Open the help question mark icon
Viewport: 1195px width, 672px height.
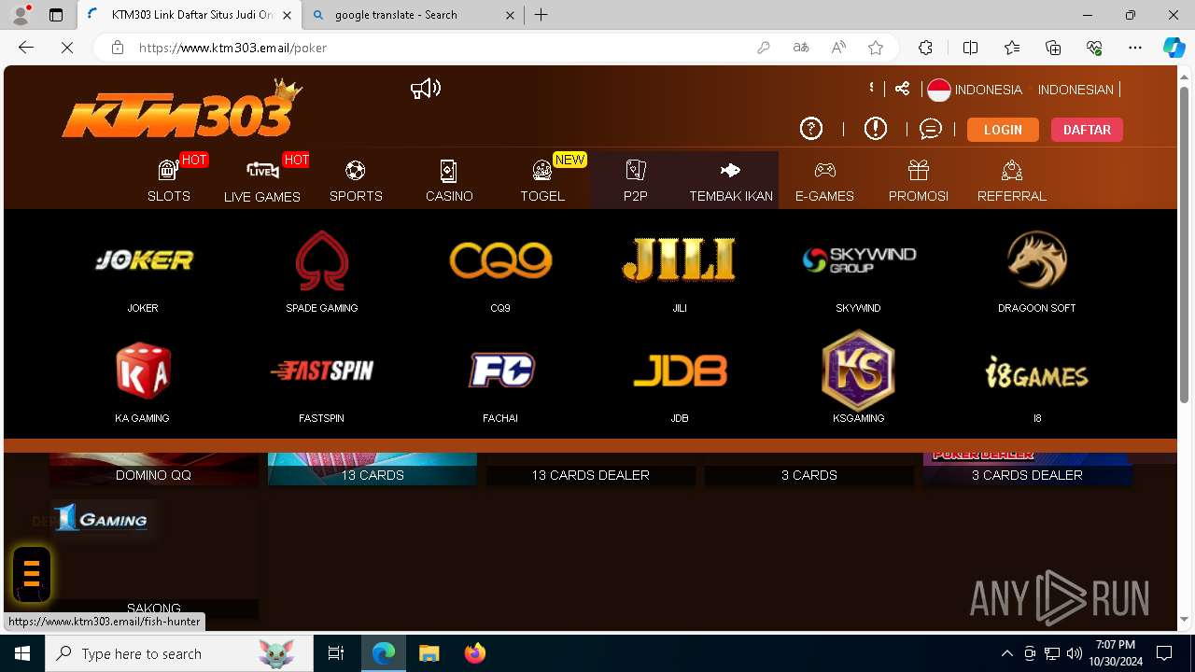pos(811,129)
